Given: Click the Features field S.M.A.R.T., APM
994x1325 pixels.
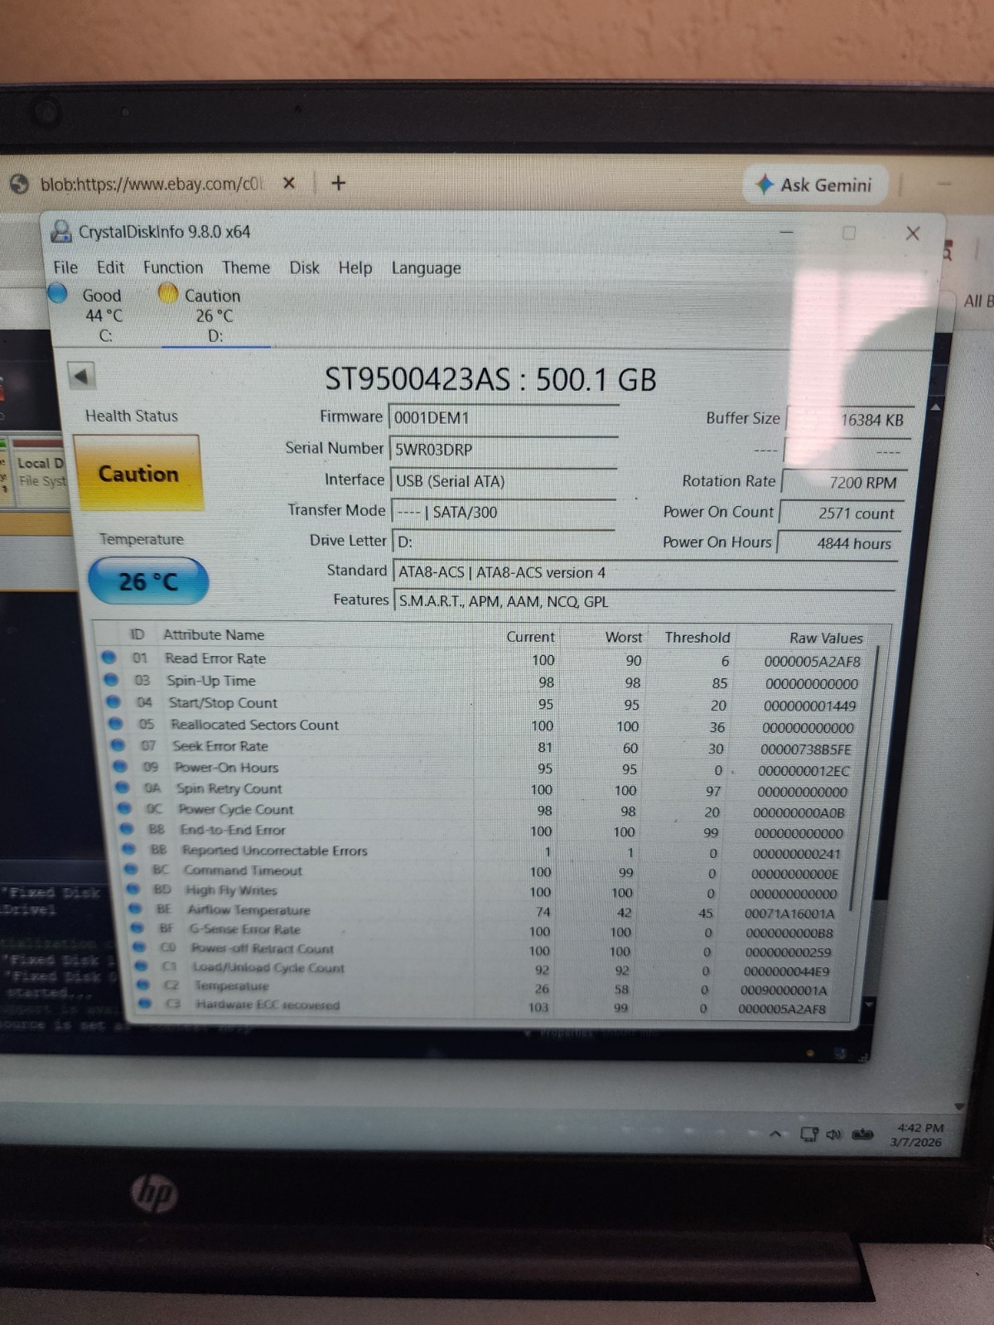Looking at the screenshot, I should click(644, 601).
